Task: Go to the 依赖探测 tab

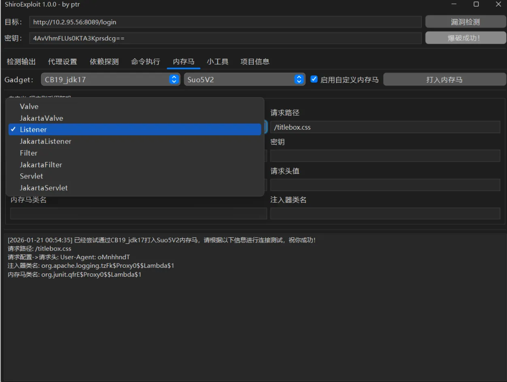Action: point(104,62)
